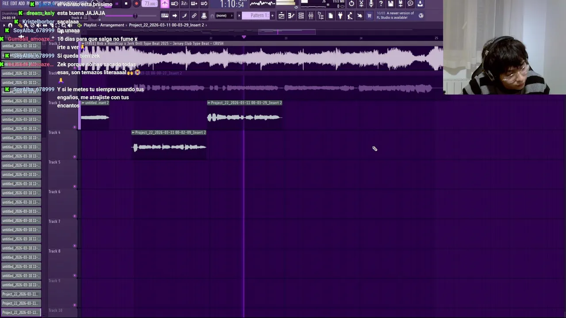
Task: Mute Track 7 using its dot
Action: [x=75, y=246]
